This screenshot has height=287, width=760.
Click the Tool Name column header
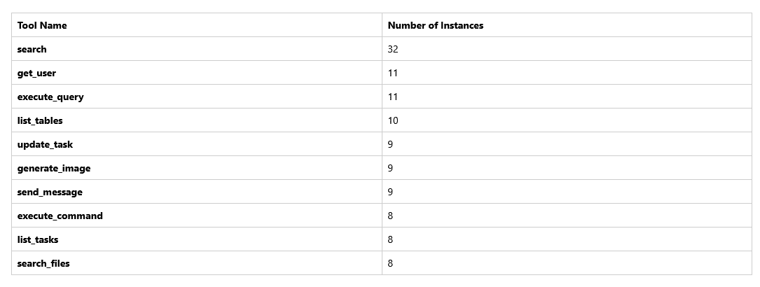click(x=42, y=25)
